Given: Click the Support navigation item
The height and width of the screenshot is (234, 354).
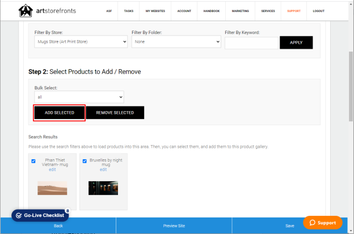Looking at the screenshot, I should point(294,11).
